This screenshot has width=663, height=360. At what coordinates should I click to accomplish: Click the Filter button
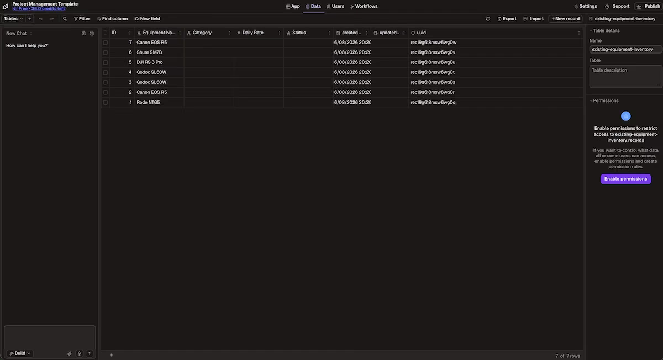(x=82, y=19)
